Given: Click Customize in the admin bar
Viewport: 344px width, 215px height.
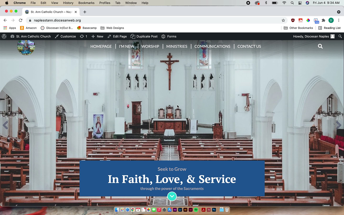Looking at the screenshot, I should (65, 36).
